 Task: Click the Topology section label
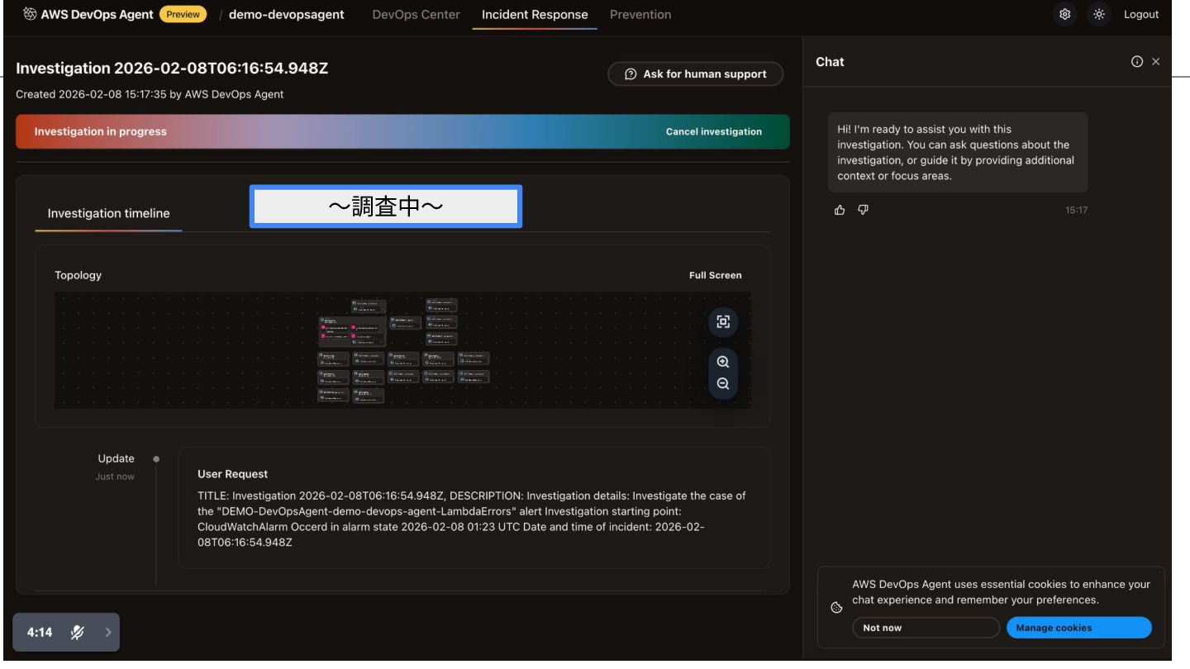pyautogui.click(x=78, y=275)
